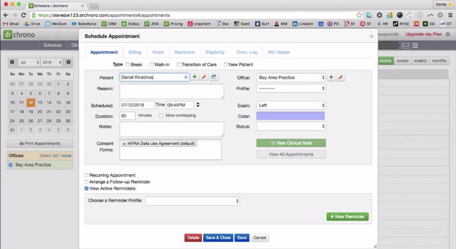This screenshot has height=249, width=456.
Task: Click the green add office plus icon
Action: (x=331, y=77)
